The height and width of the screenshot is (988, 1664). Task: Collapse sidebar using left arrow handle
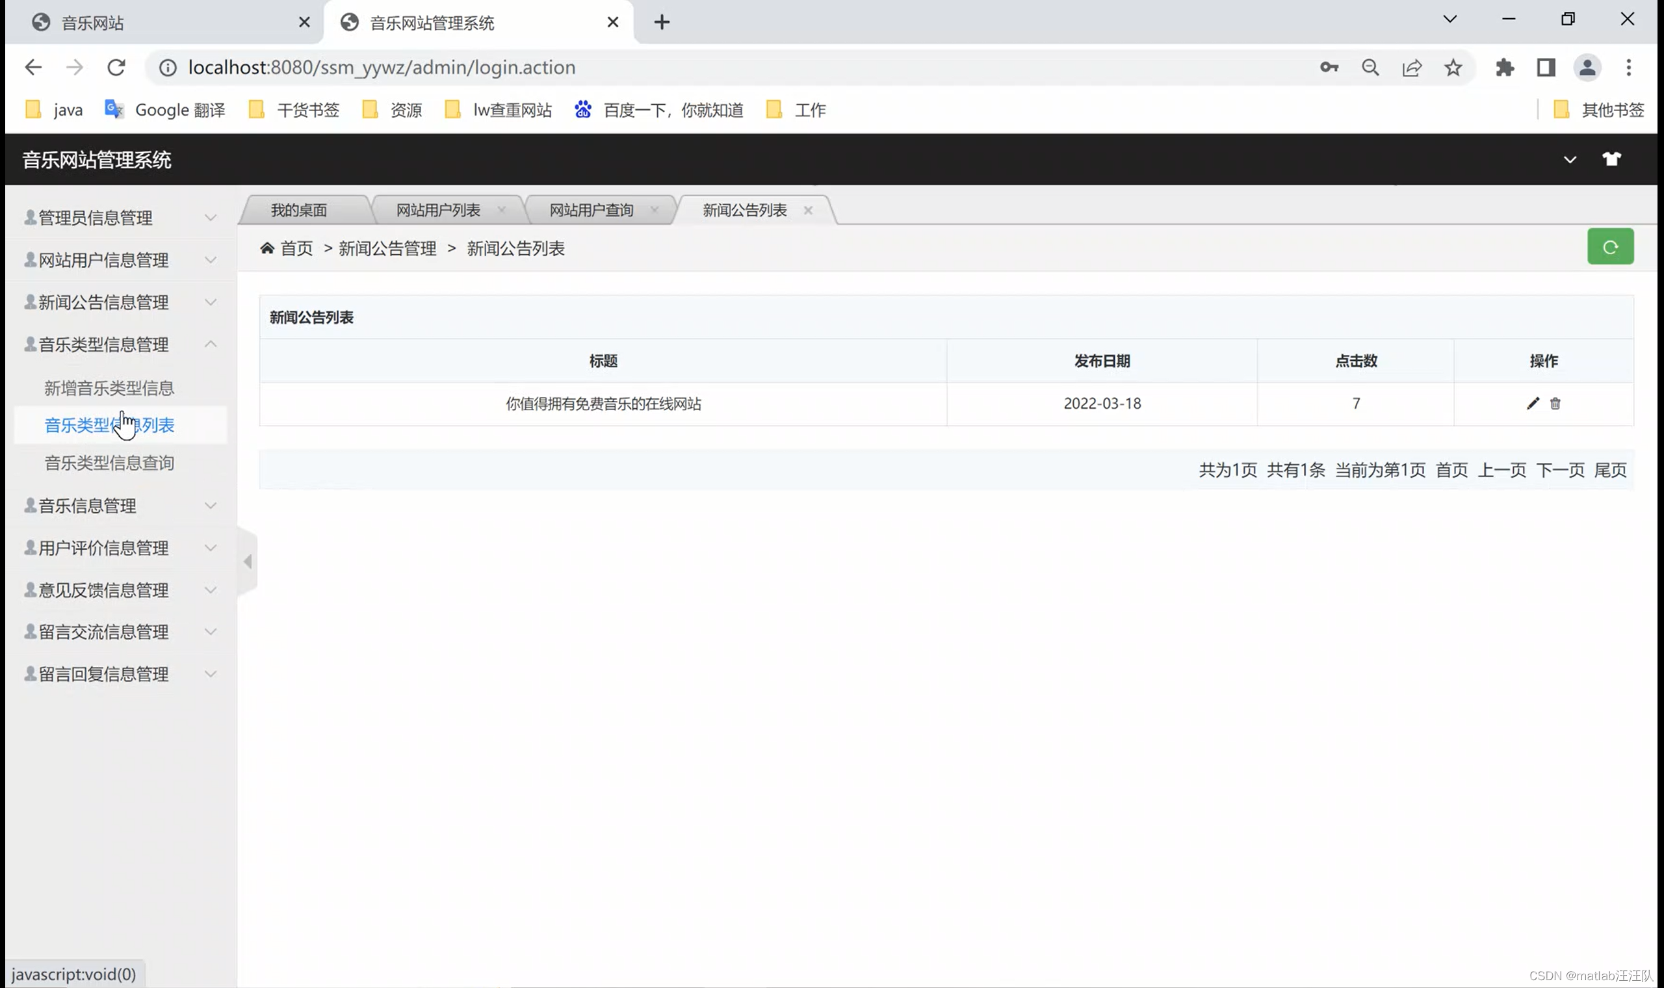(x=248, y=561)
